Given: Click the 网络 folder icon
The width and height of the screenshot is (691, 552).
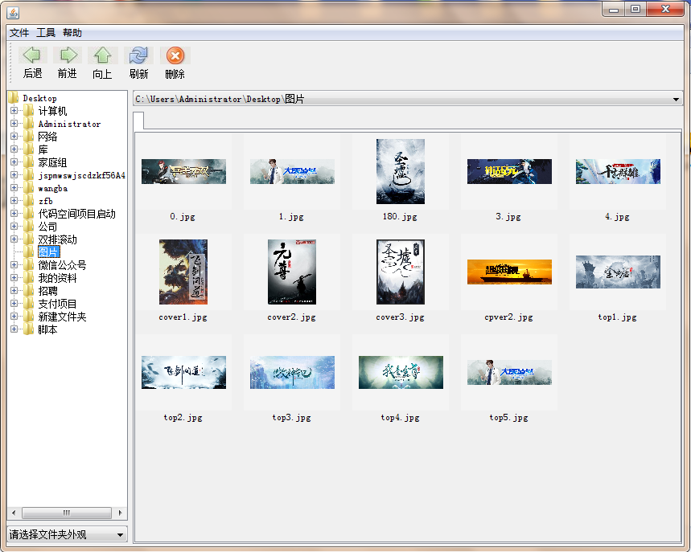Looking at the screenshot, I should [x=29, y=136].
